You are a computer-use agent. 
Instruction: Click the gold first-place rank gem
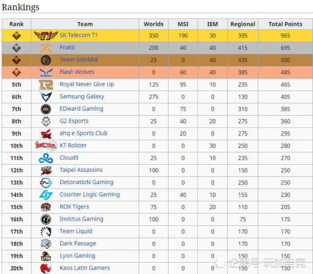pyautogui.click(x=17, y=36)
